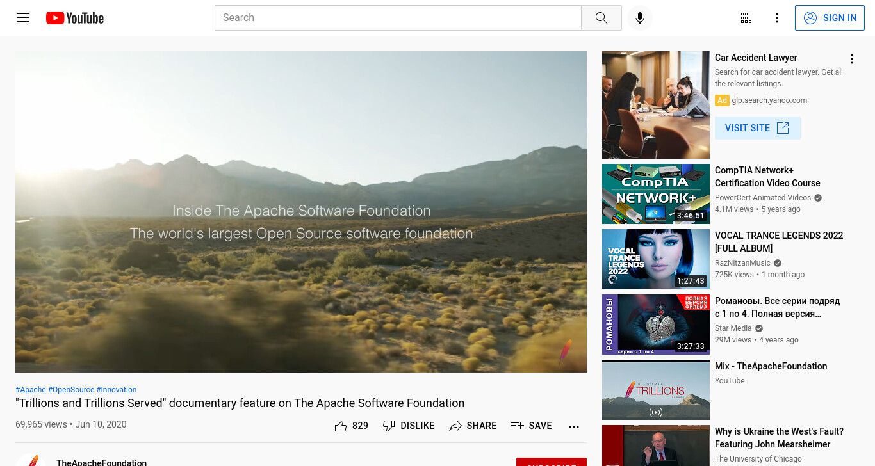
Task: Open more actions under the video
Action: click(574, 426)
